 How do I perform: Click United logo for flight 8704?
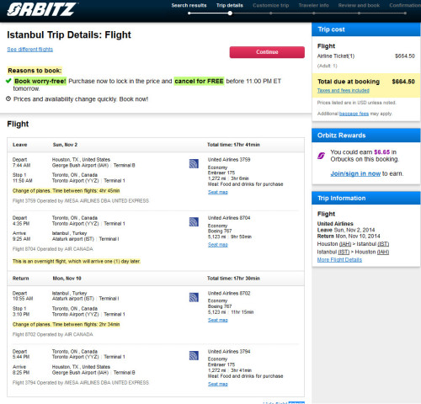tap(194, 221)
